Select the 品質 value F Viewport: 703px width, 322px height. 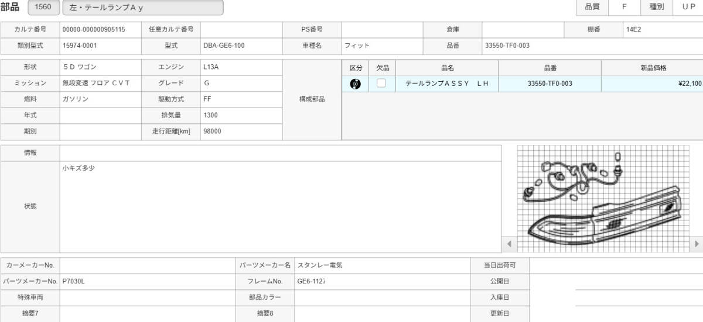point(624,7)
